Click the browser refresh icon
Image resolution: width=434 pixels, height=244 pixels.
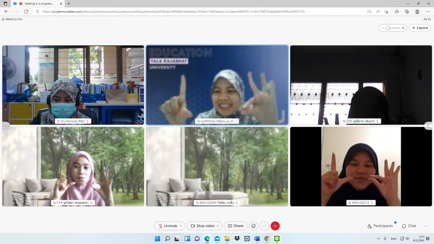26,11
